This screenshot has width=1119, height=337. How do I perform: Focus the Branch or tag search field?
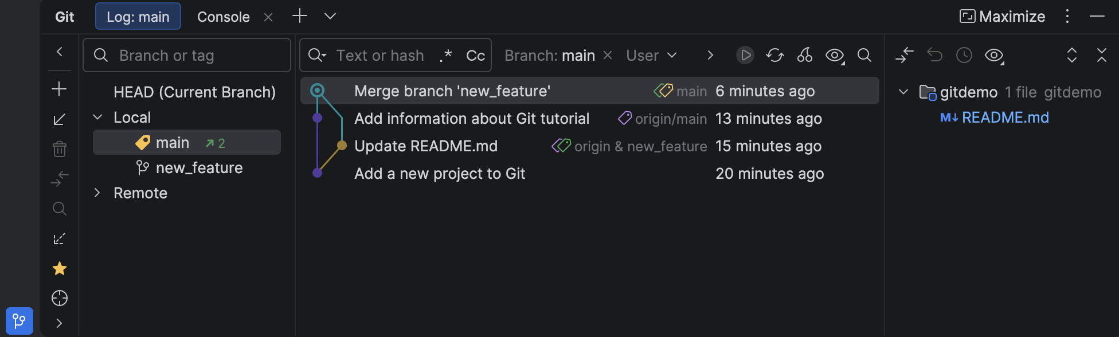[187, 55]
